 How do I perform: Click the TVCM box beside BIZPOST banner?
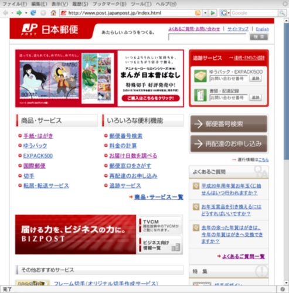[x=160, y=226]
